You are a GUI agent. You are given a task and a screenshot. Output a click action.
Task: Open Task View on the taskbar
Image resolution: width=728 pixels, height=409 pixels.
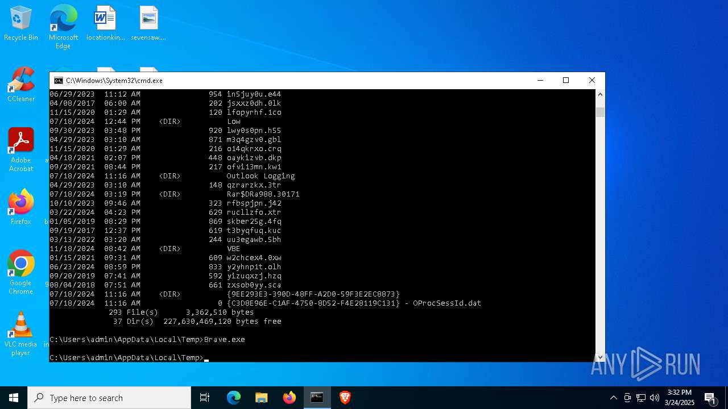(205, 398)
